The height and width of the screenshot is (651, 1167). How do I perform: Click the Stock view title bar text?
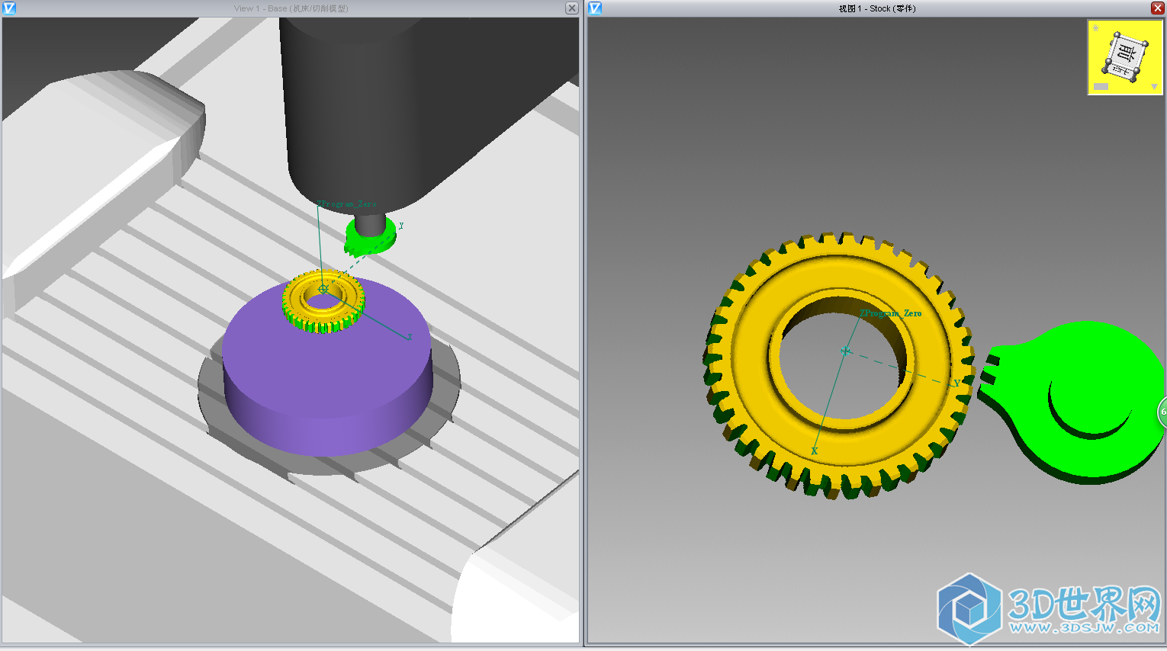(877, 8)
